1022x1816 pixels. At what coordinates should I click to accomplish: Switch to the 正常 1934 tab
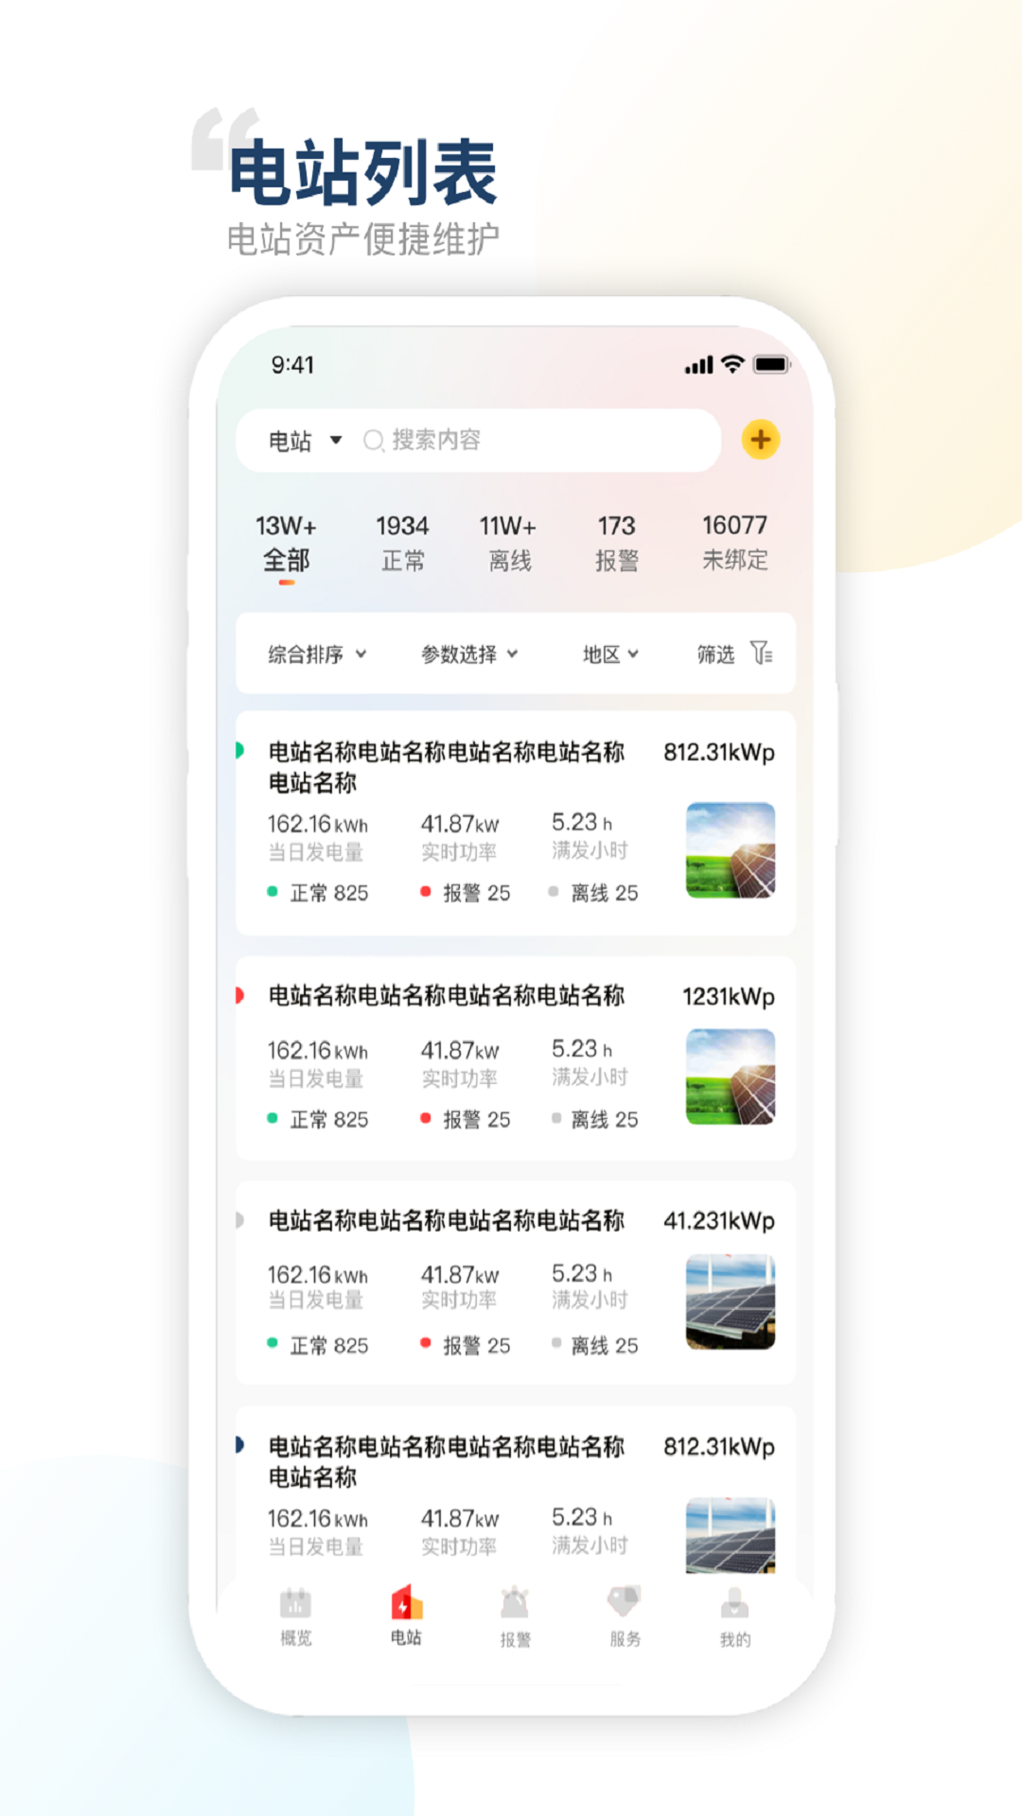402,543
